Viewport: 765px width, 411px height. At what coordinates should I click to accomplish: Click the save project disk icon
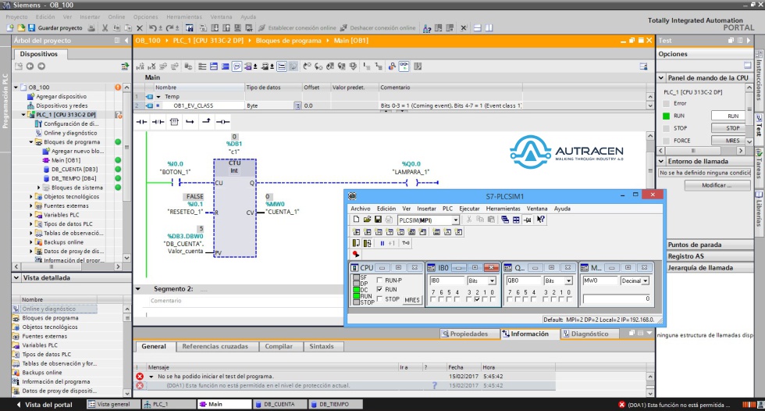click(x=32, y=28)
